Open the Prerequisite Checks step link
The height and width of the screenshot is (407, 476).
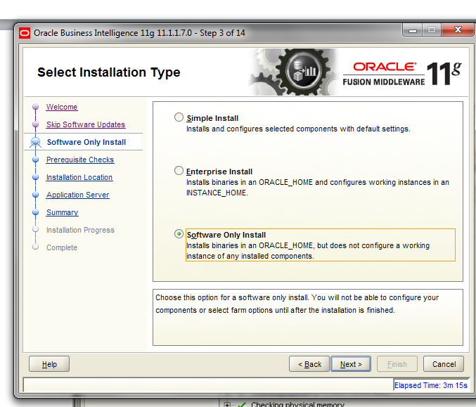[x=80, y=160]
